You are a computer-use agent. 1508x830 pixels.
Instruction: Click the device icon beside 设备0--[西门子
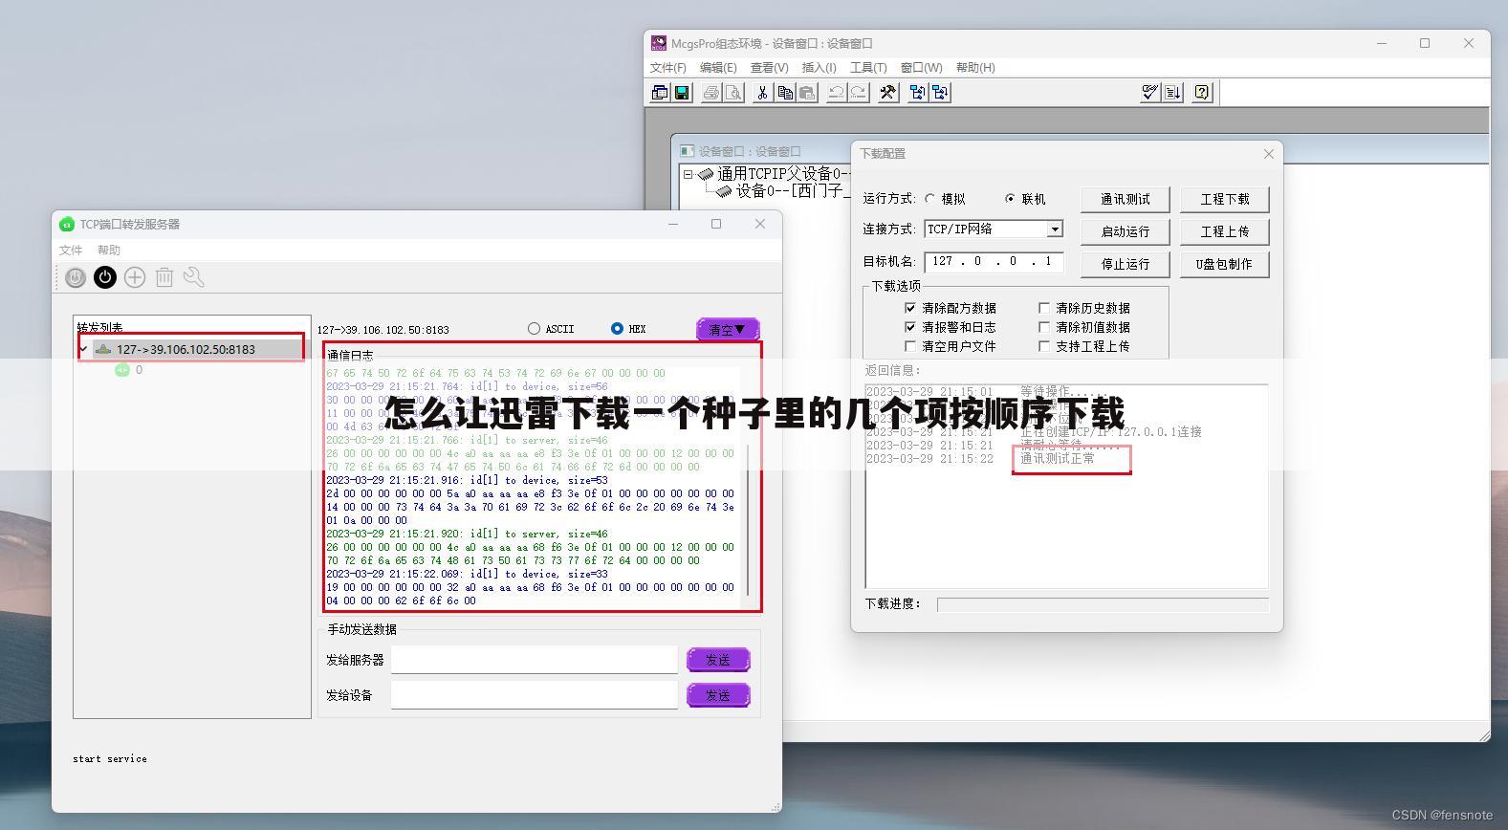click(724, 191)
